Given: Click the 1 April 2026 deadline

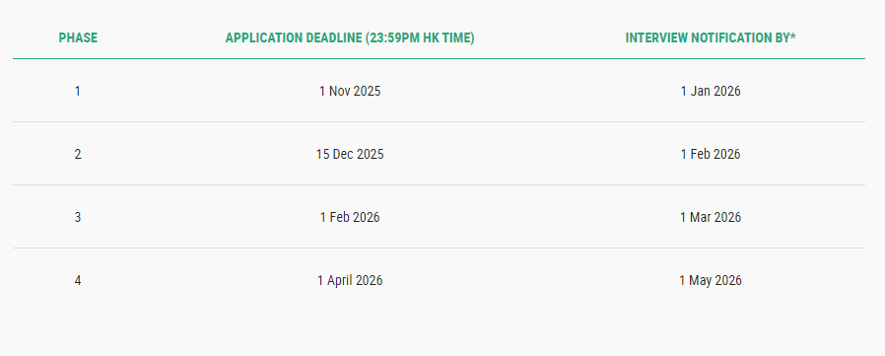Looking at the screenshot, I should [x=350, y=281].
